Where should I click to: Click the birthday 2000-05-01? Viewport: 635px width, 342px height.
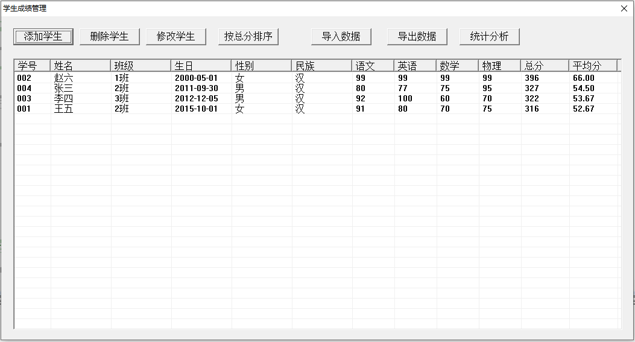coord(197,78)
